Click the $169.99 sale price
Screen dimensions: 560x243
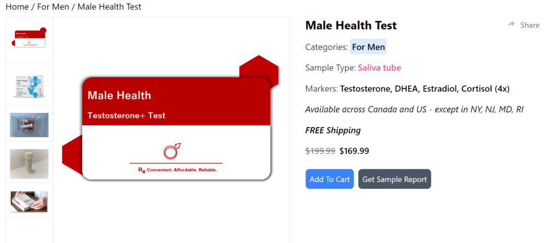[354, 151]
